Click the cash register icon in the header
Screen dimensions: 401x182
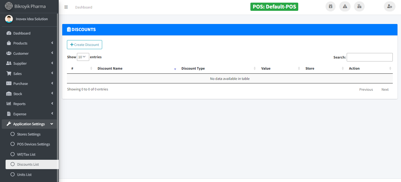(359, 6)
